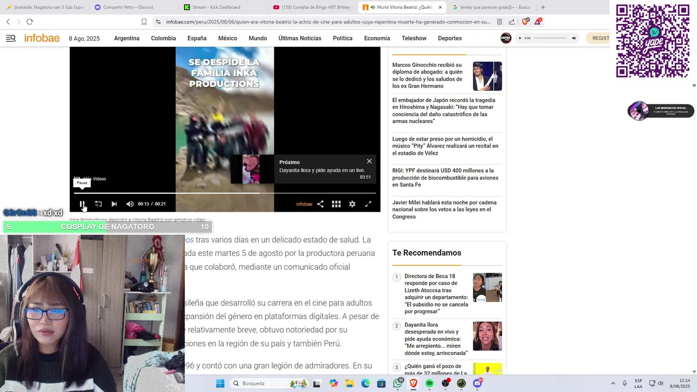Open the Economía section
This screenshot has width=697, height=392.
click(377, 38)
